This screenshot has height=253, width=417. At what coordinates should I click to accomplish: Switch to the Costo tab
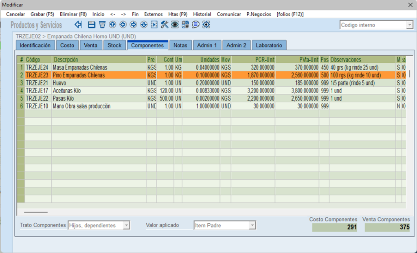(67, 45)
